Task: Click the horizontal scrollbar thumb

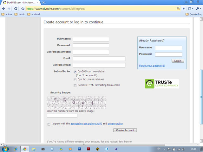Action: [84, 144]
